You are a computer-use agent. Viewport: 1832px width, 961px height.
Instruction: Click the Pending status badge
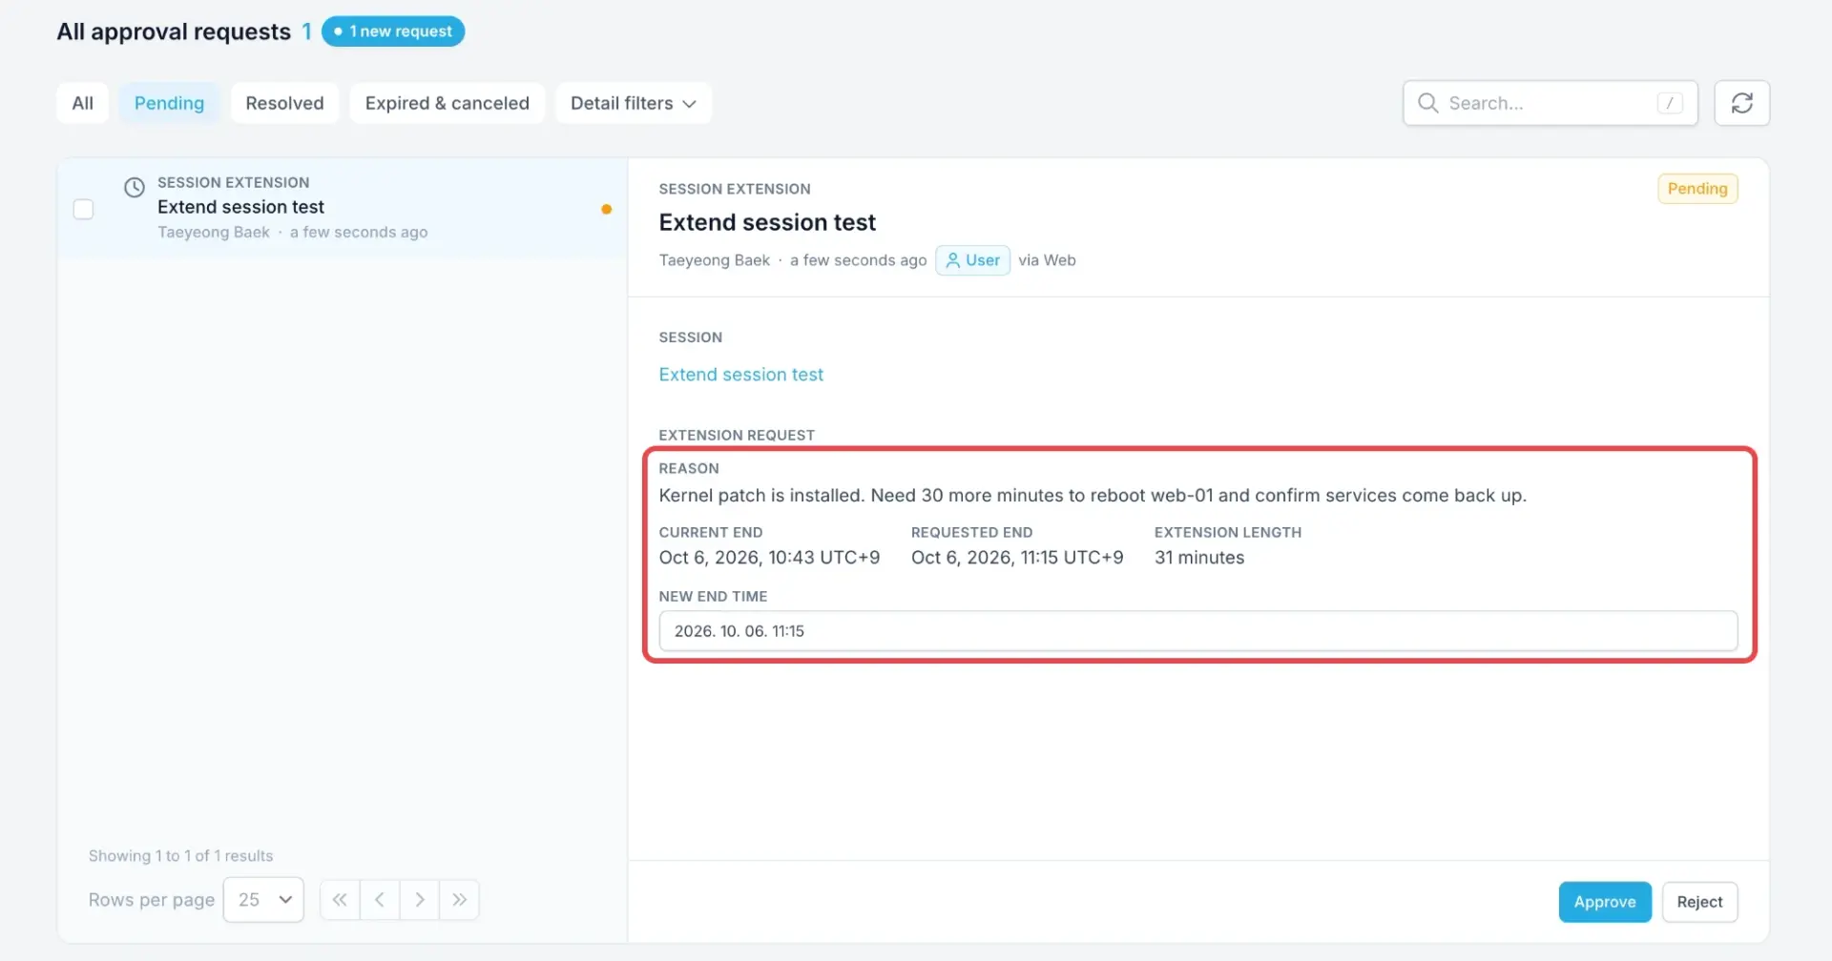[1697, 189]
